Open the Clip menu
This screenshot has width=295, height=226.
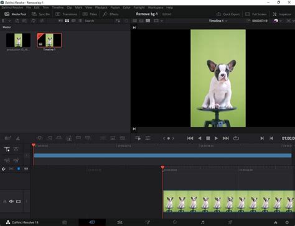coord(69,7)
